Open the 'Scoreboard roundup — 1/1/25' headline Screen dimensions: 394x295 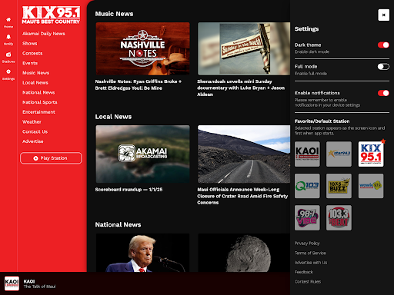[129, 190]
